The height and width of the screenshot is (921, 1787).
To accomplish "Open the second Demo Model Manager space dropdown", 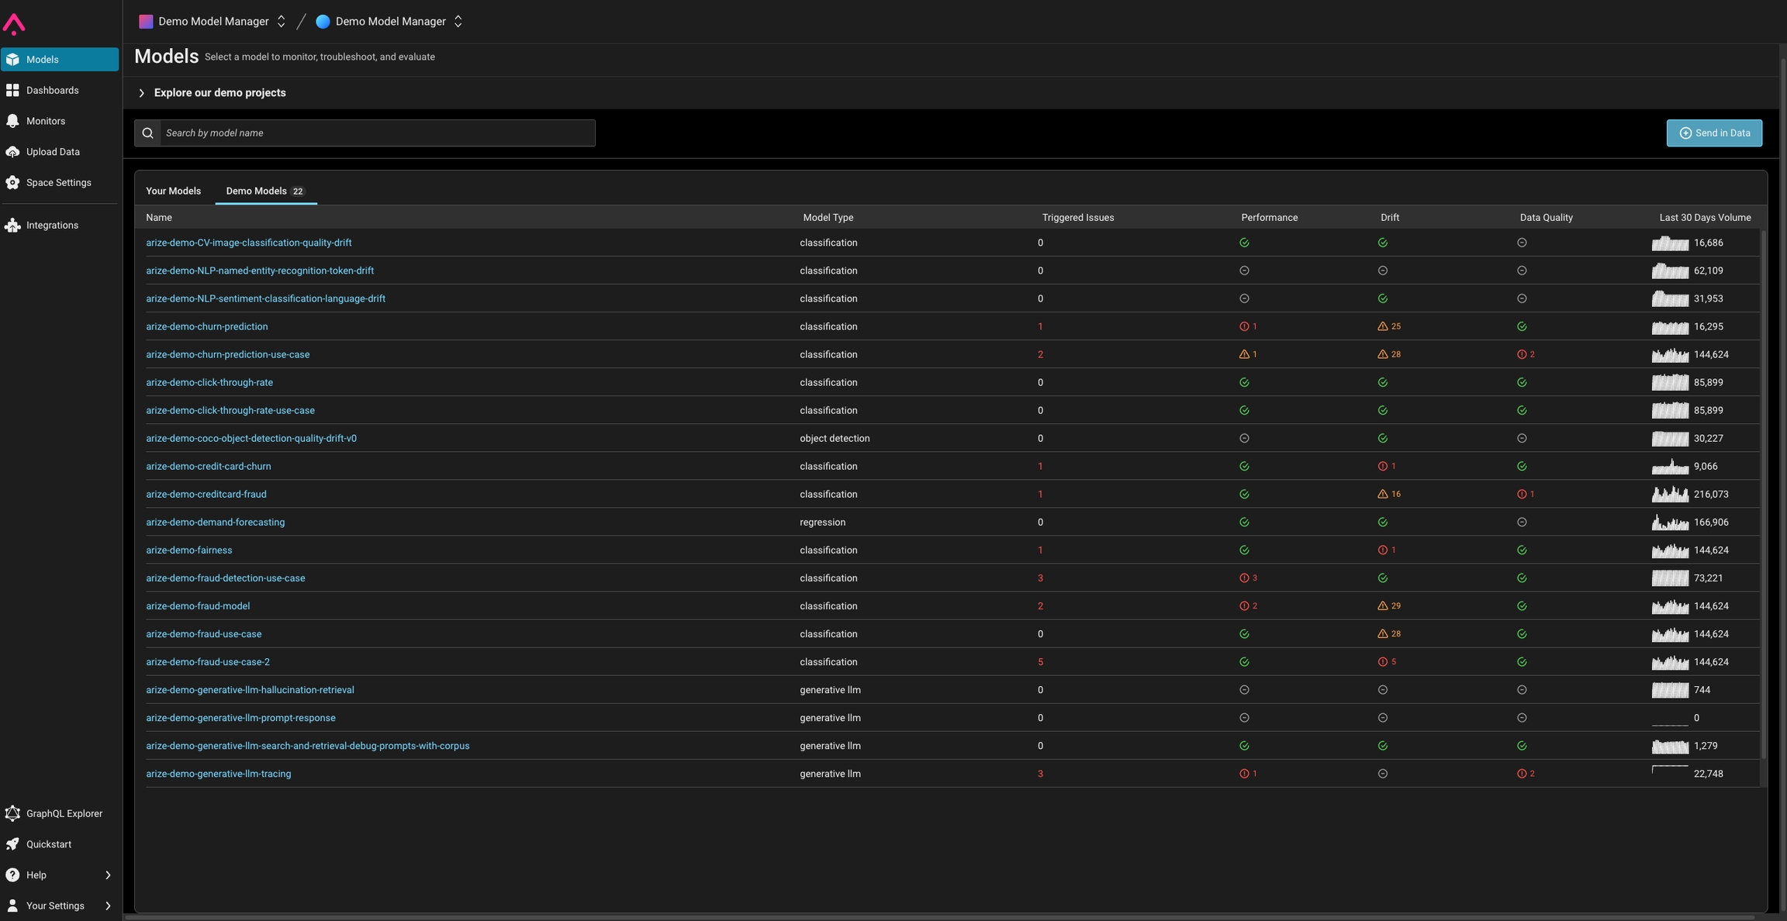I will click(389, 22).
